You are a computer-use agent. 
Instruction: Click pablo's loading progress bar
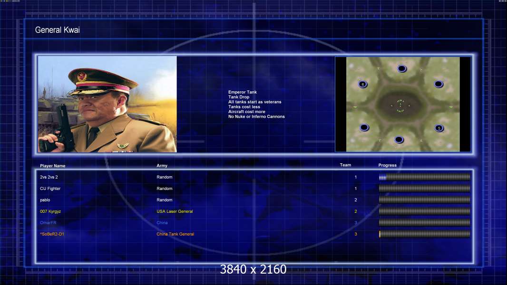coord(425,200)
